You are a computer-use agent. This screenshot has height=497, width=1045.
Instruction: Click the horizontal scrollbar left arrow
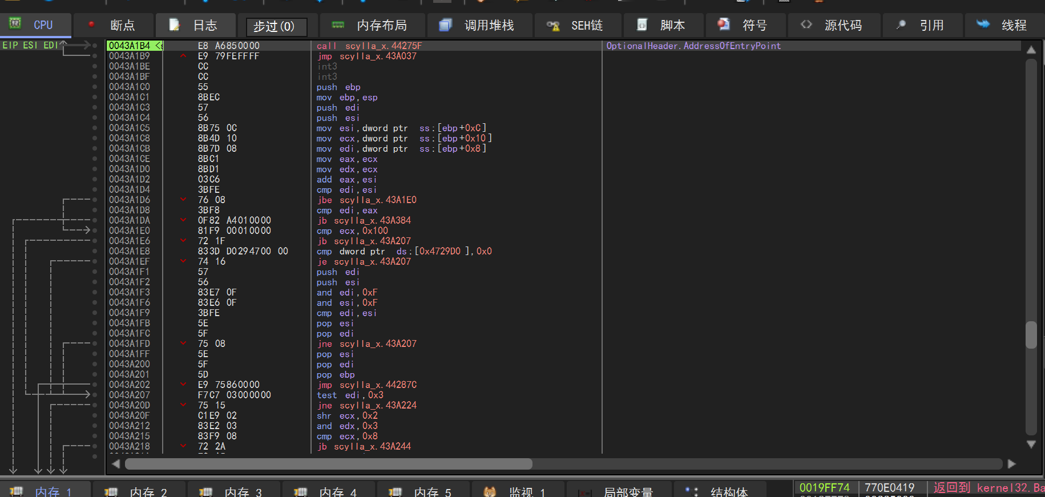[x=116, y=464]
